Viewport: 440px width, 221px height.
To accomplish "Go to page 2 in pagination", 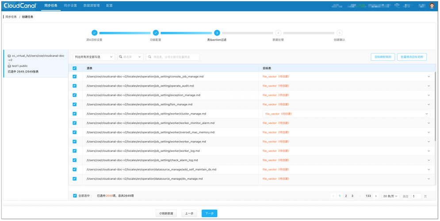I will tap(346, 196).
